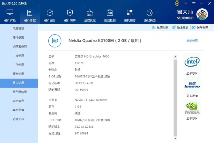This screenshot has height=143, width=214.
Task: Click value 英特尔 HD Graphics 4600
Action: pyautogui.click(x=92, y=56)
